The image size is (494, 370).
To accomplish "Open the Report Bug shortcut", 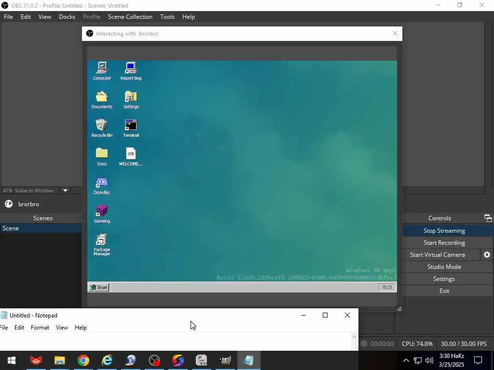I will tap(131, 71).
